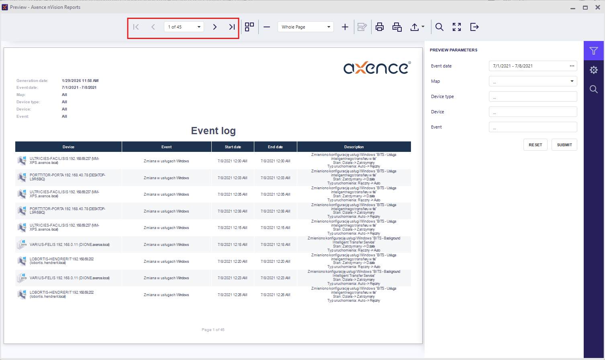Open the search magnifier in toolbar
The width and height of the screenshot is (605, 360).
pyautogui.click(x=439, y=27)
